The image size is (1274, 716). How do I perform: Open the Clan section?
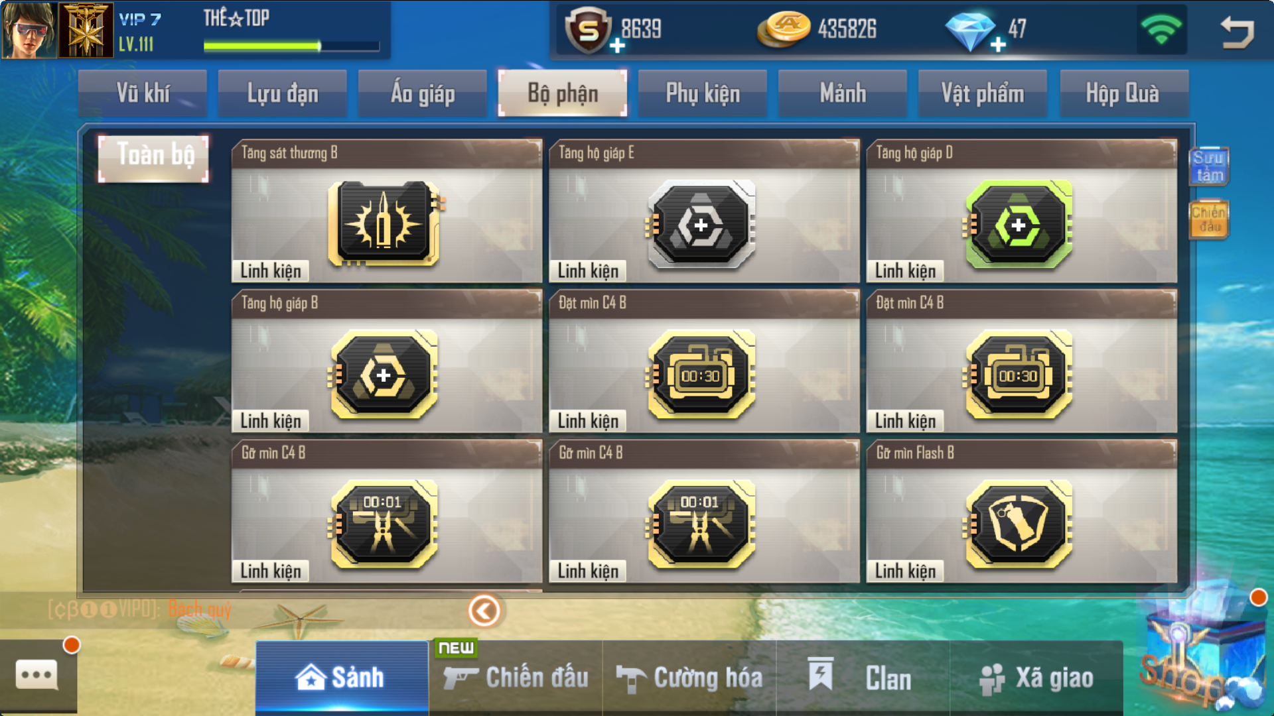(x=863, y=678)
